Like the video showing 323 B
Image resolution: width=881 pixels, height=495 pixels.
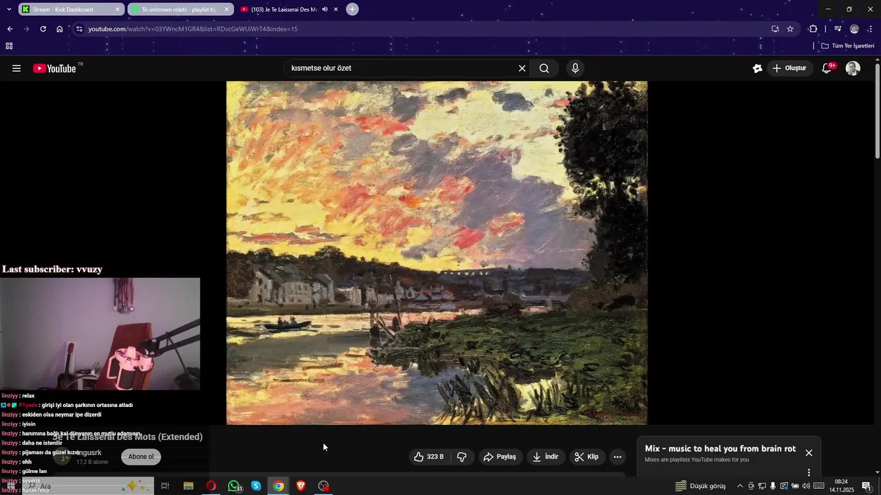tap(428, 456)
